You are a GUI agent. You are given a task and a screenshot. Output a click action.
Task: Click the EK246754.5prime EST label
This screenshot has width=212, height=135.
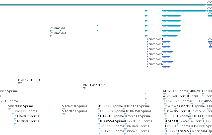[x=190, y=121]
